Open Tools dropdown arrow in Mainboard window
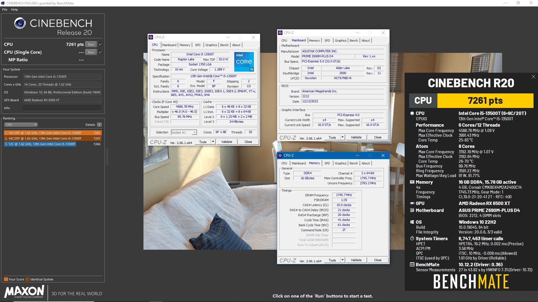Viewport: 538px width, 302px height. (342, 138)
